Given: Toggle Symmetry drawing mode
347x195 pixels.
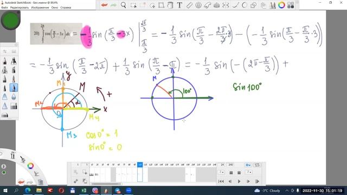Looking at the screenshot, I should point(226,5).
